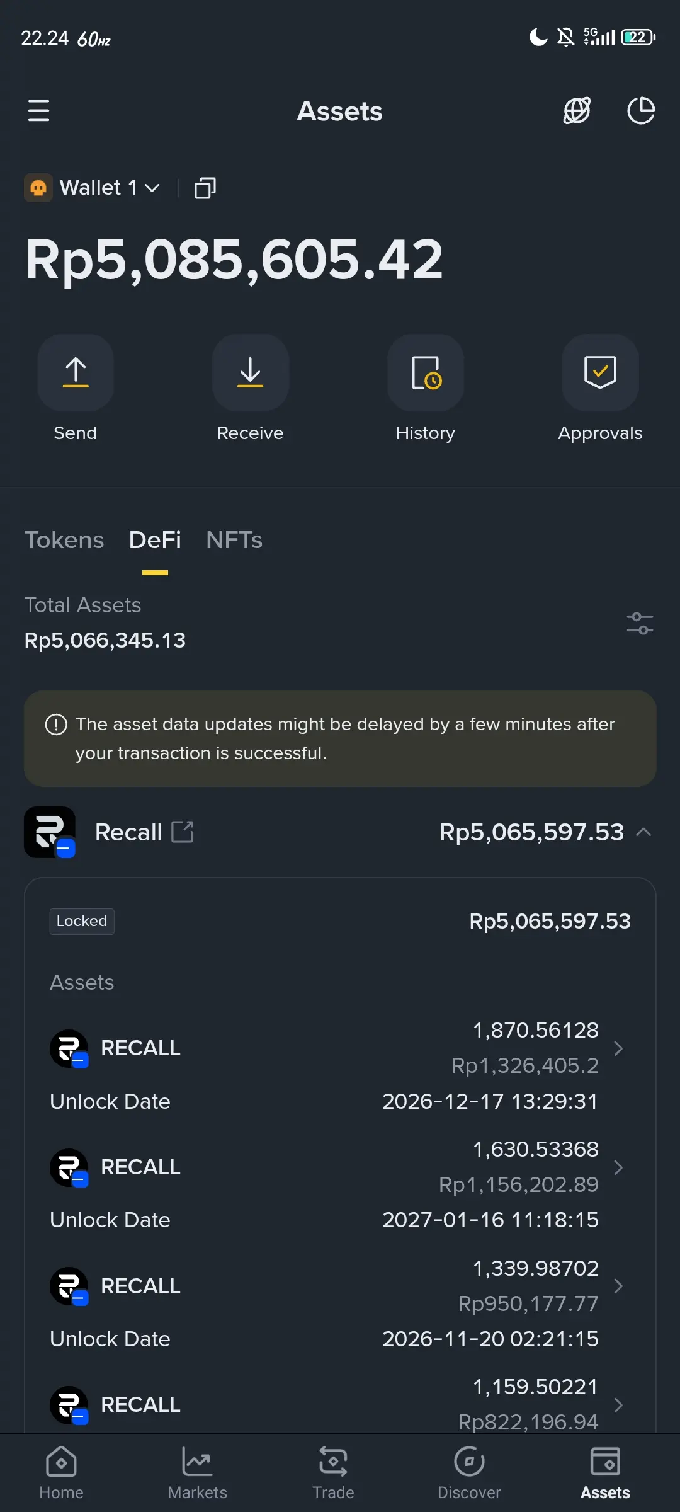
Task: Open RECALL 1,870.56128 position details
Action: [340, 1048]
